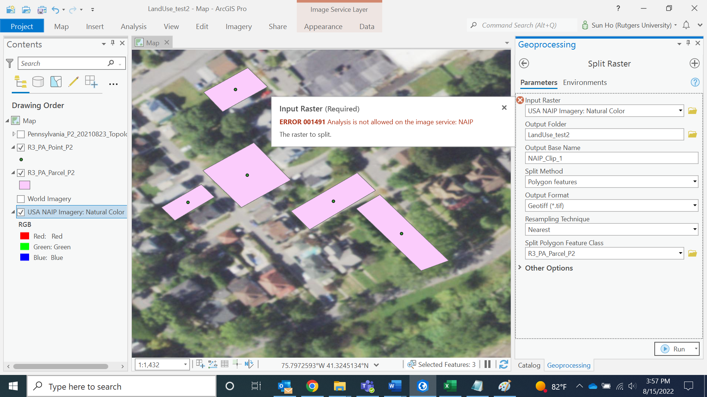The image size is (707, 397).
Task: Open Input Raster dropdown
Action: [680, 111]
